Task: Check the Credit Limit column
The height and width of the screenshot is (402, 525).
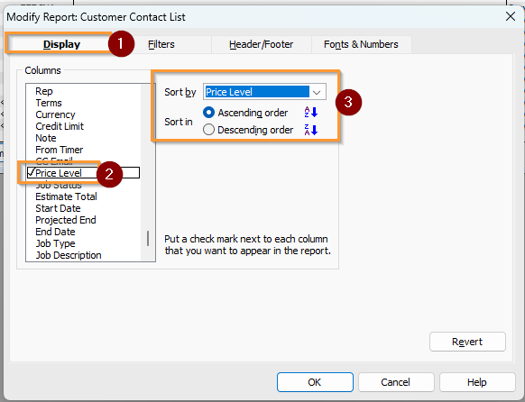Action: point(60,126)
